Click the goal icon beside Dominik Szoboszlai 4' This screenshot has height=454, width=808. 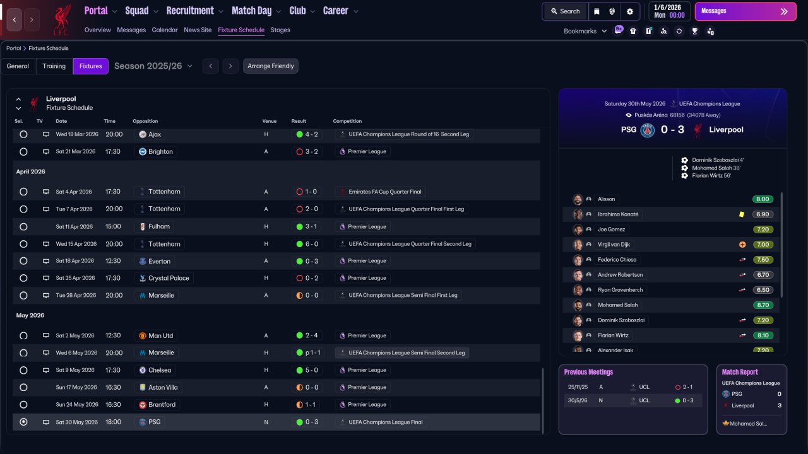coord(685,160)
